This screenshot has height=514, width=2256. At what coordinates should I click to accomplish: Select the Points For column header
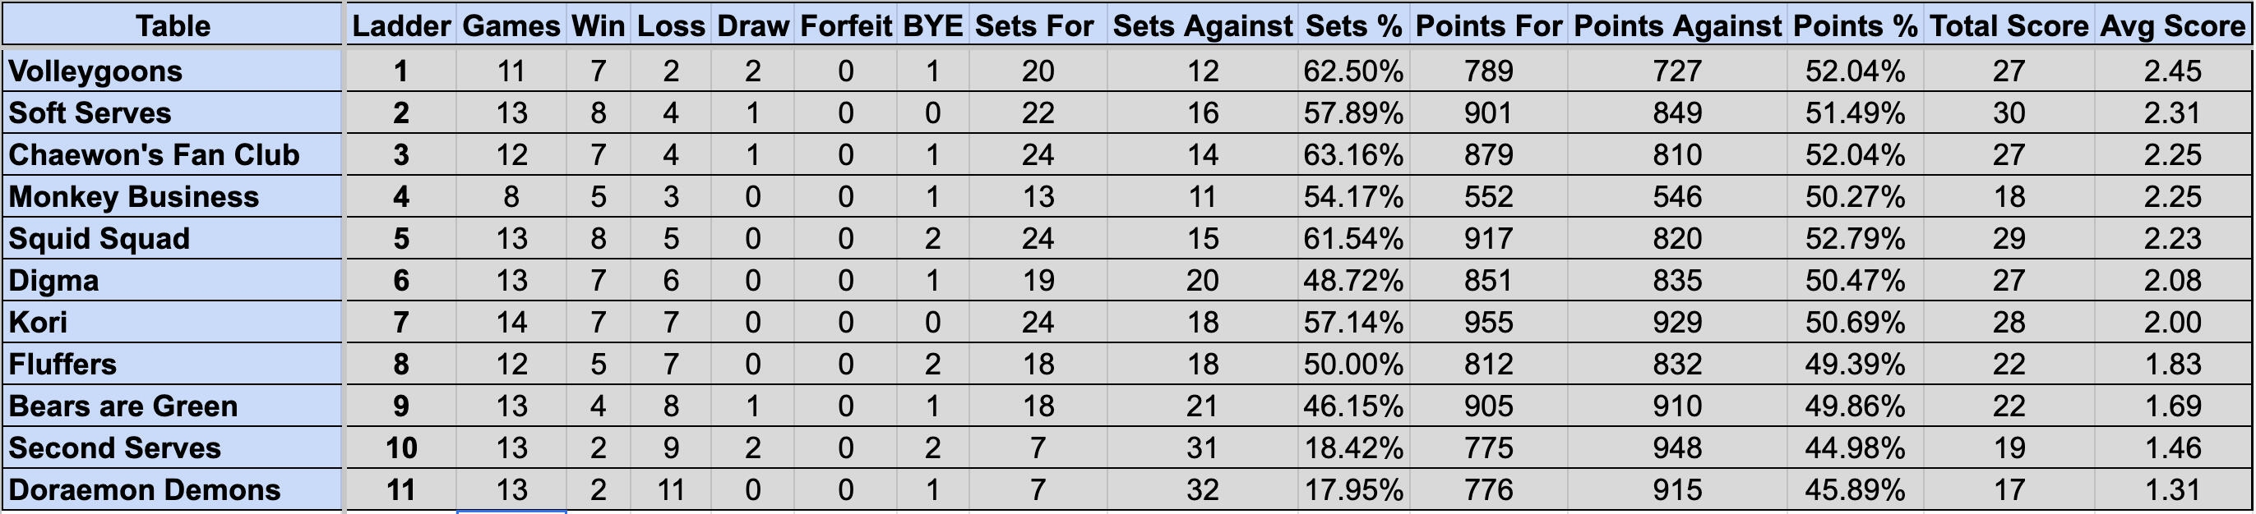(x=1489, y=25)
